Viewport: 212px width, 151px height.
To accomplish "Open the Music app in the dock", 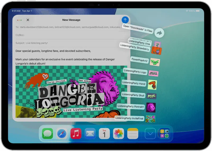I will (x=76, y=134).
